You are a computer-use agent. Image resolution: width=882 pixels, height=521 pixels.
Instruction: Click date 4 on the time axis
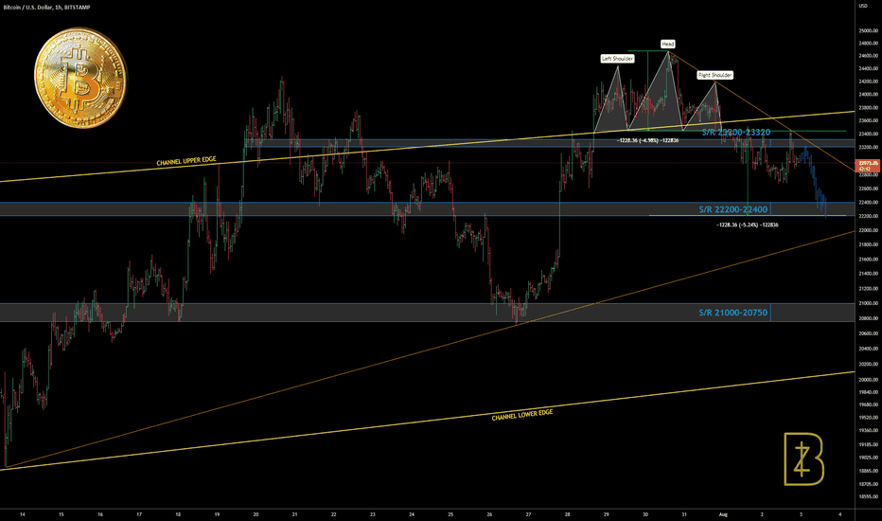(x=839, y=514)
